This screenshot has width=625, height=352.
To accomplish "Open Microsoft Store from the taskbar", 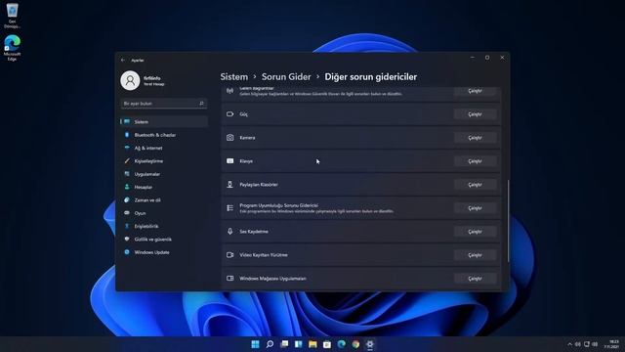I will tap(327, 344).
